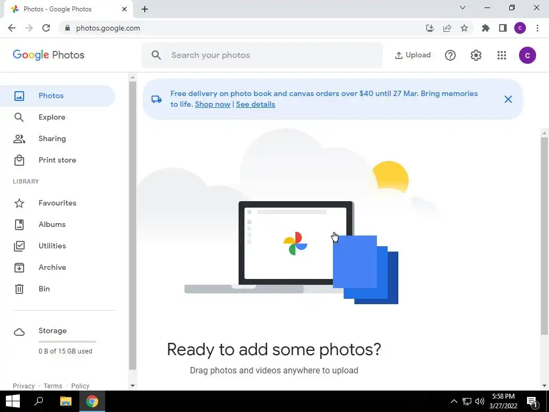The width and height of the screenshot is (549, 412).
Task: Open the Photos sidebar item
Action: (x=57, y=95)
